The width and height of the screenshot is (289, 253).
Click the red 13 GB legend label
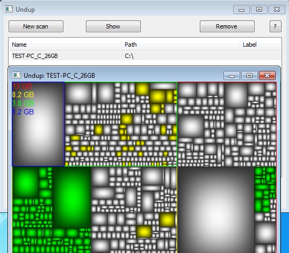point(22,86)
